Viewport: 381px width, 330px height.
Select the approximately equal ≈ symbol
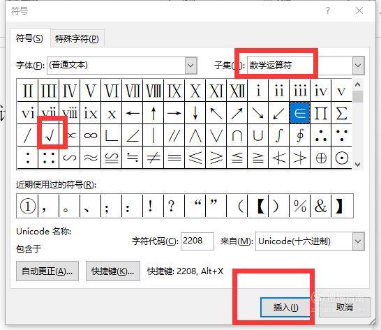pyautogui.click(x=91, y=158)
